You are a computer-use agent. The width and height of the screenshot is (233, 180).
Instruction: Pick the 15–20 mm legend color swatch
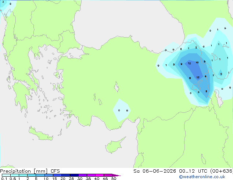click(x=57, y=175)
